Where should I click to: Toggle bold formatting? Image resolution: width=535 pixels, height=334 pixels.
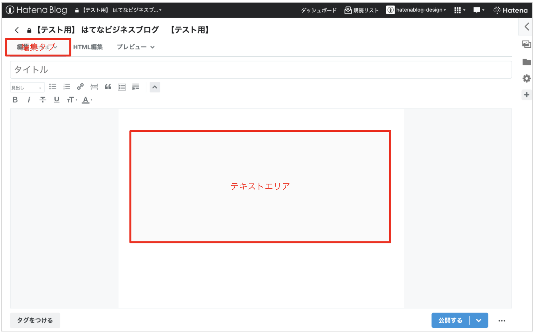[15, 100]
